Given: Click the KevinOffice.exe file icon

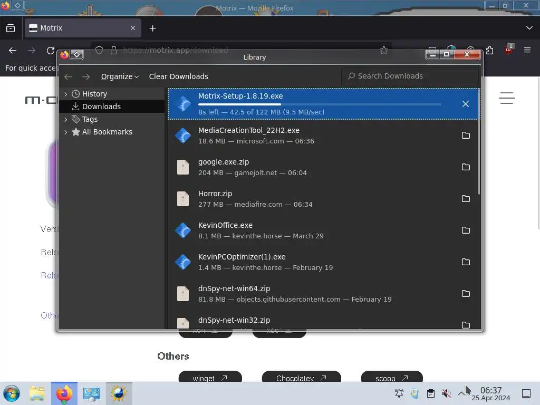Looking at the screenshot, I should 183,230.
